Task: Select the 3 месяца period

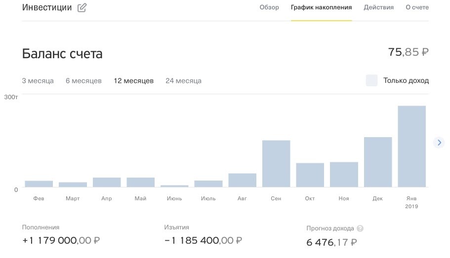Action: click(x=38, y=81)
